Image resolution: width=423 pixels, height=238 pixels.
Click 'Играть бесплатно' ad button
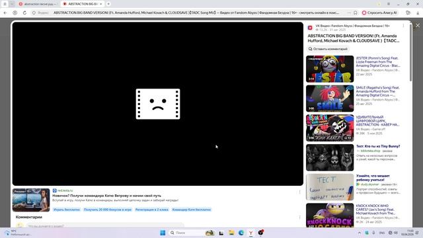click(x=67, y=210)
